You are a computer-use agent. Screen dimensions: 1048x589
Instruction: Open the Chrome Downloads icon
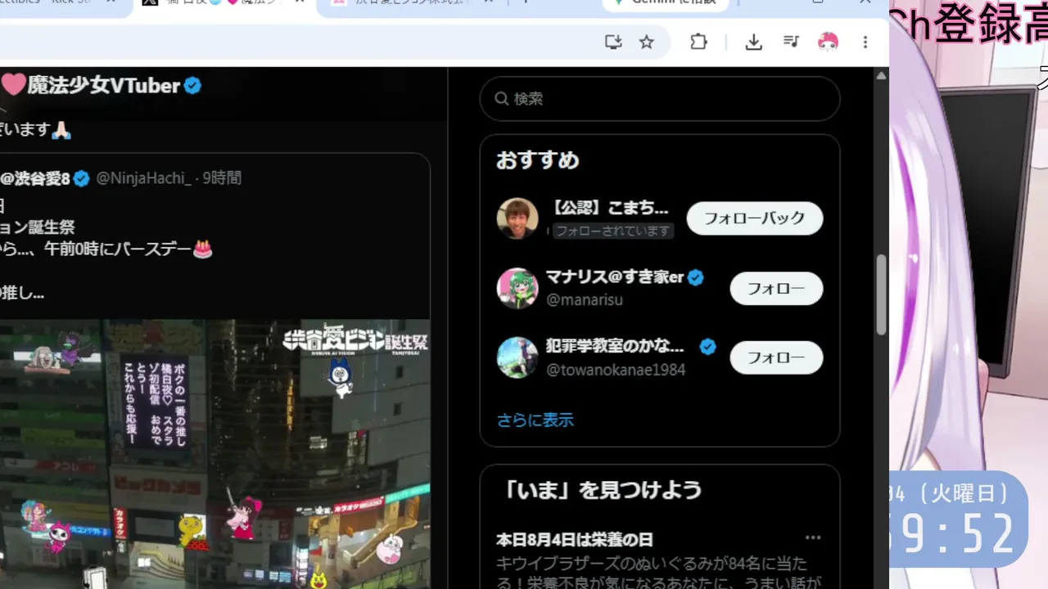[x=754, y=42]
